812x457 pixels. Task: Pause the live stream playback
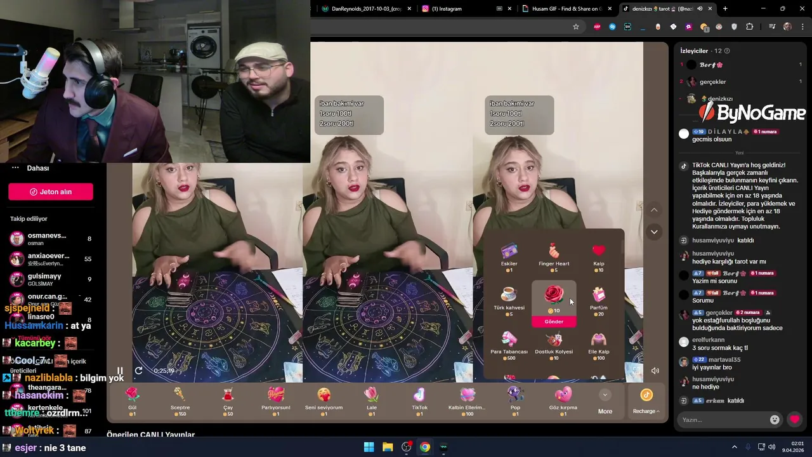pyautogui.click(x=119, y=371)
